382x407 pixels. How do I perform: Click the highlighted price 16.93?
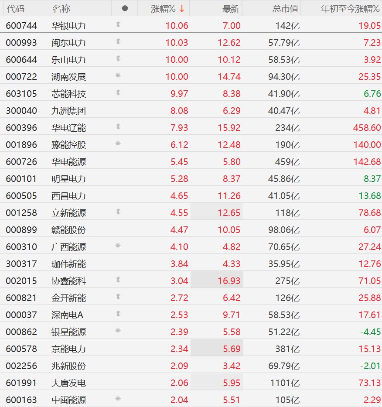pyautogui.click(x=229, y=281)
